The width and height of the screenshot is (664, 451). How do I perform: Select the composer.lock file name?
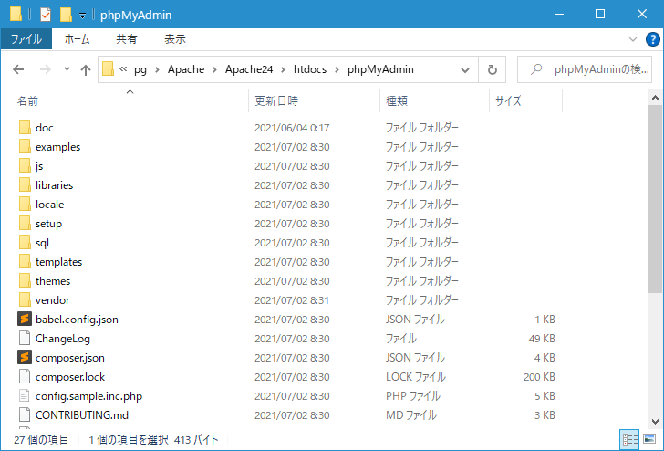70,377
